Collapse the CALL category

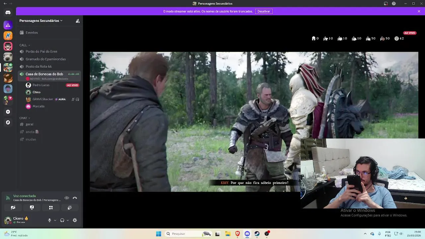pos(25,45)
